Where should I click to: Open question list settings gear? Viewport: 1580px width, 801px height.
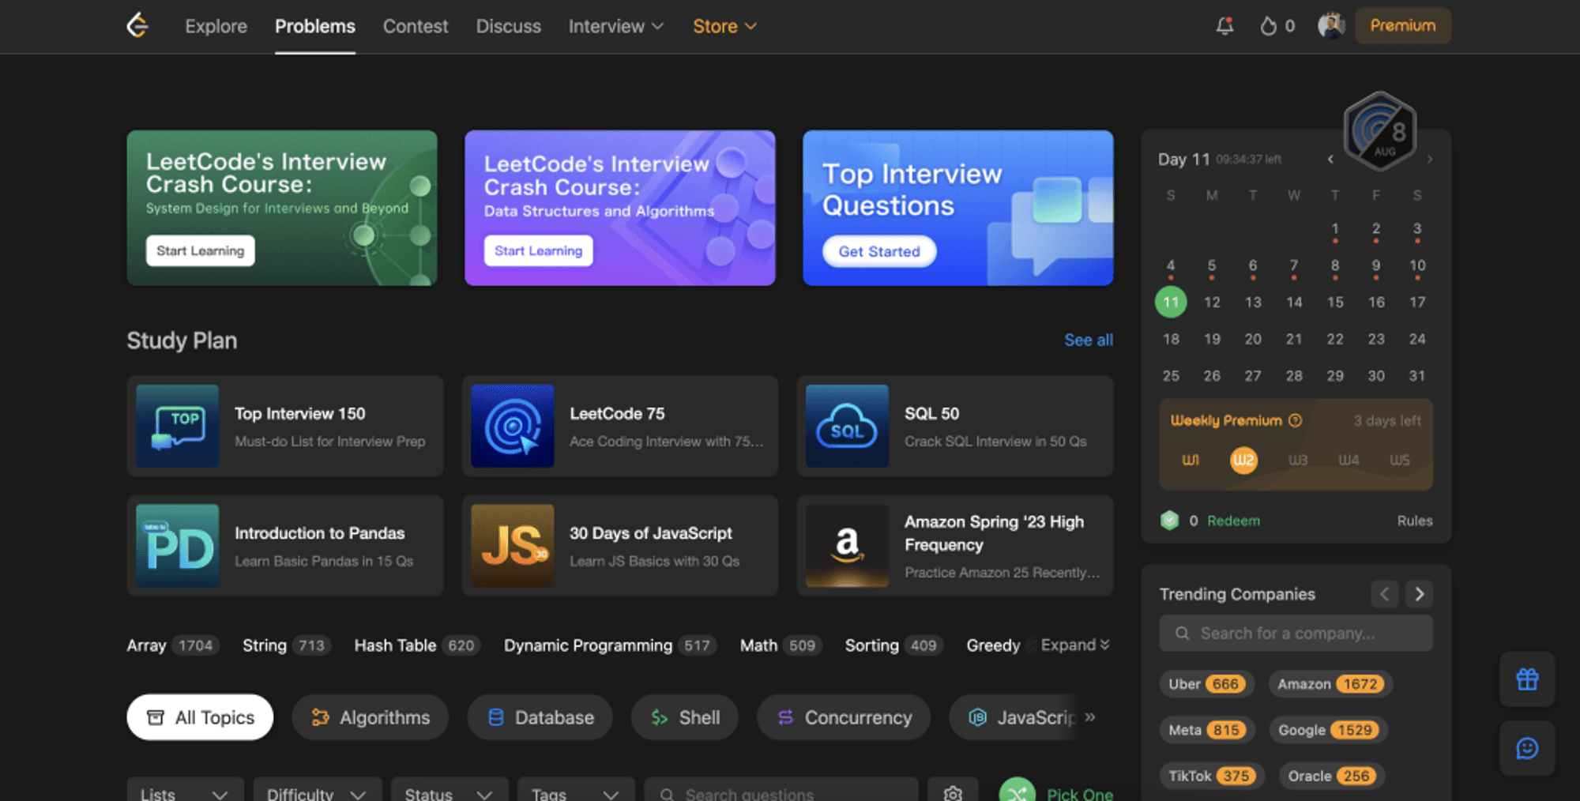click(x=953, y=792)
